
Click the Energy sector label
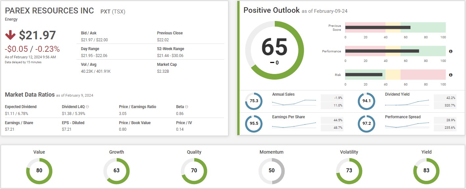pos(12,19)
